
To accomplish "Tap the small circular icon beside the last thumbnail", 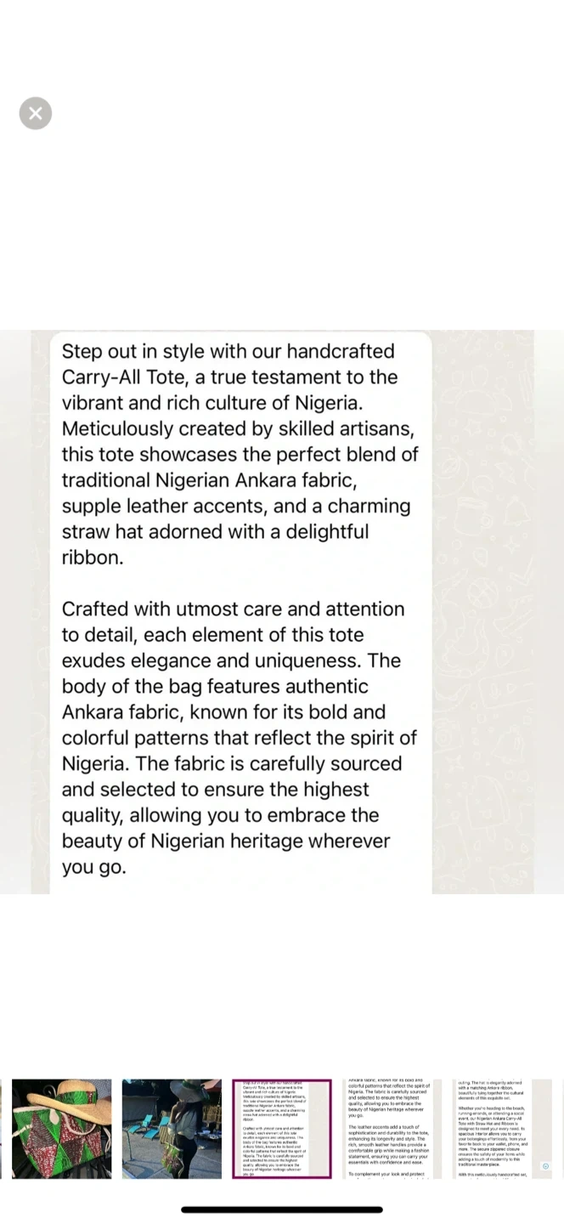I will tap(546, 1166).
